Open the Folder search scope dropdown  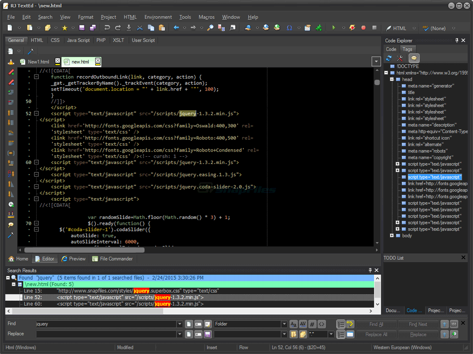coord(284,325)
